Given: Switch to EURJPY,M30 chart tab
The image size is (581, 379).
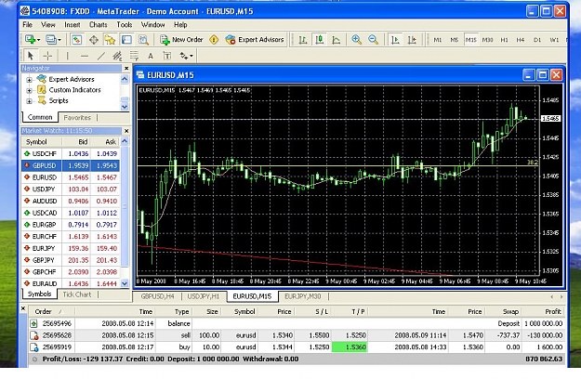Looking at the screenshot, I should point(303,296).
